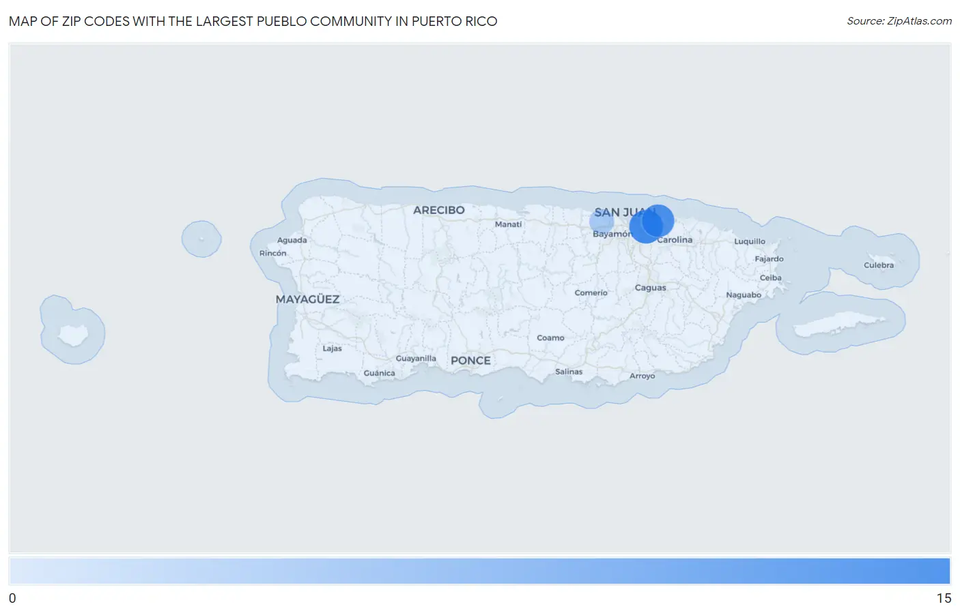Click the blue gradient legend bar
Viewport: 960px width, 613px height.
tap(479, 571)
